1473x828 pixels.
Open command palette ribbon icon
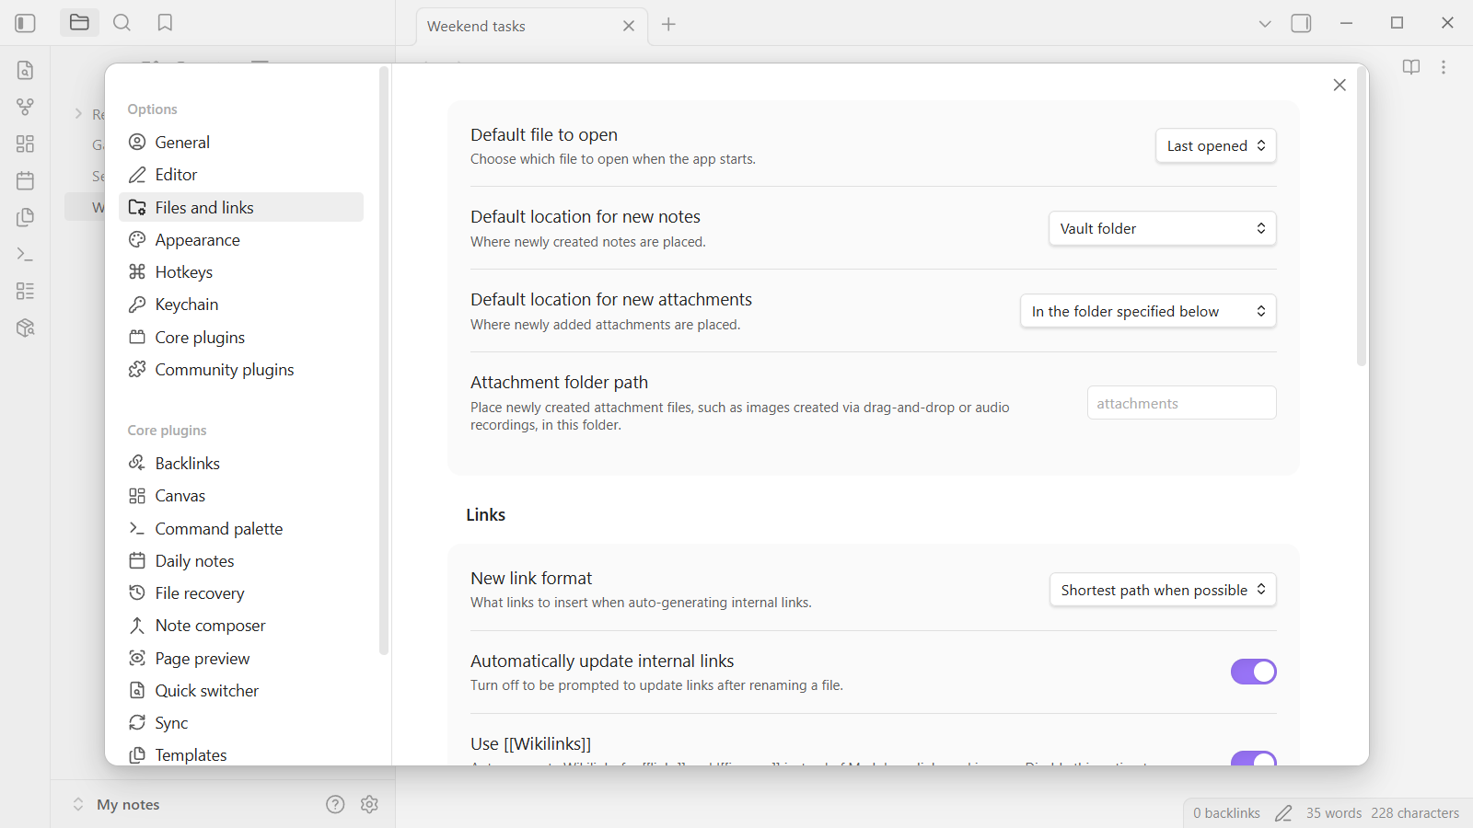[26, 254]
